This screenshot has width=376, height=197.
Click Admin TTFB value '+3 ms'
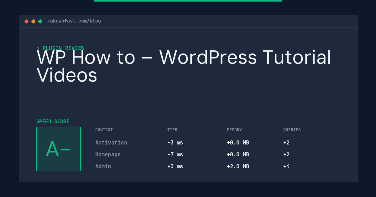point(175,166)
